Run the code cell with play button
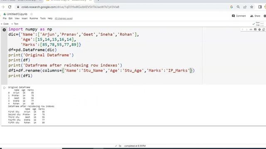Screen dimensions: 266x149 pos(4,30)
